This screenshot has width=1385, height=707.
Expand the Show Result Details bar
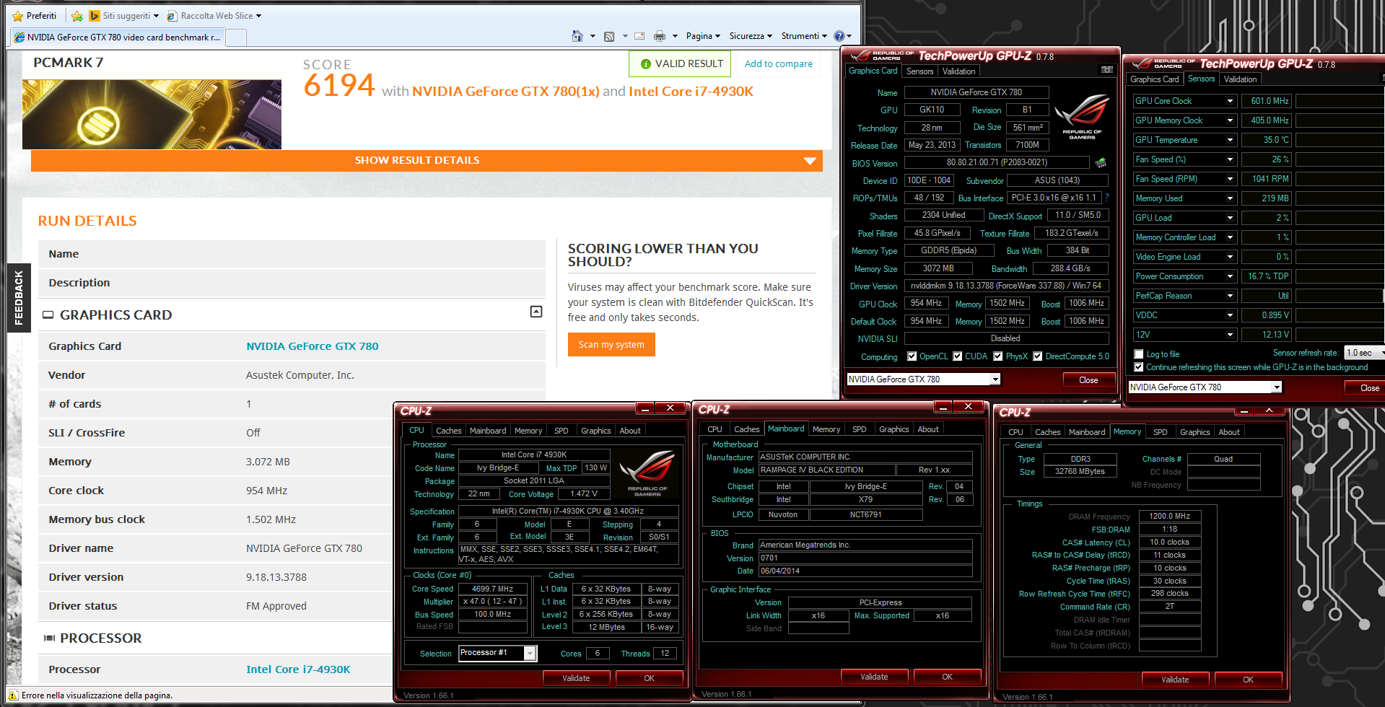pyautogui.click(x=427, y=160)
